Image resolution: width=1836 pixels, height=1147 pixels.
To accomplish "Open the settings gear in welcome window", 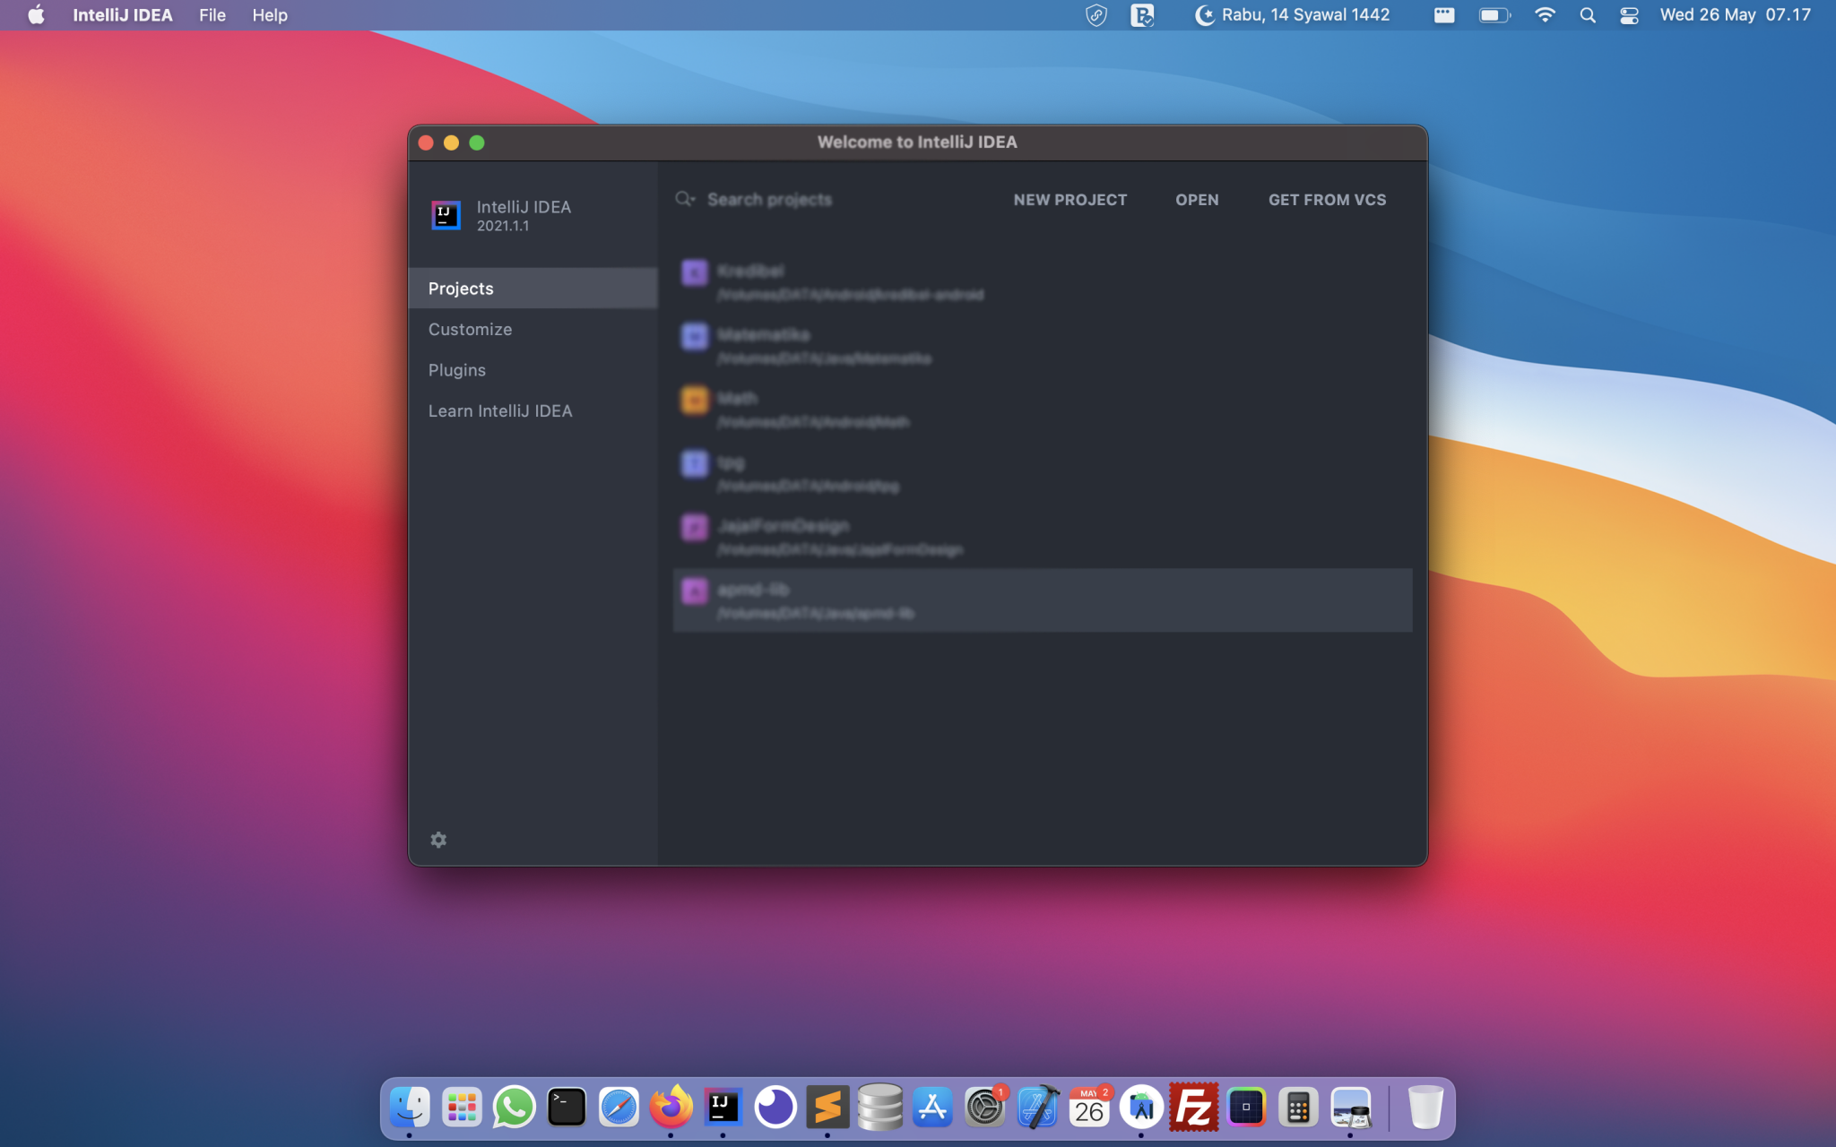I will (x=438, y=840).
